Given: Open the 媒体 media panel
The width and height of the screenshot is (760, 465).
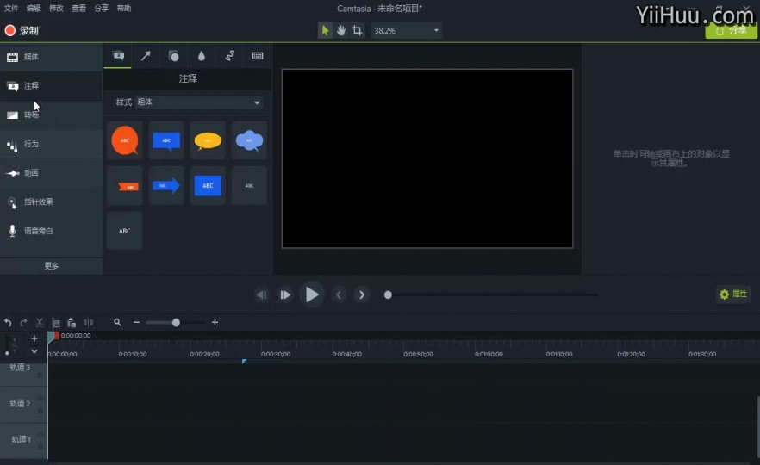Looking at the screenshot, I should click(52, 57).
